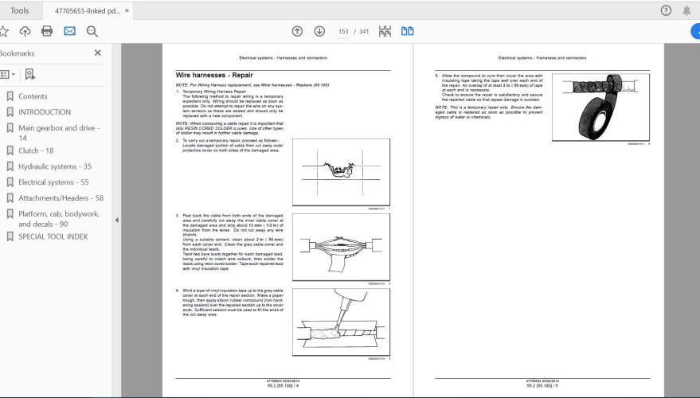Jump to Hydraulic systems - 35 bookmark
This screenshot has width=700, height=398.
point(54,166)
